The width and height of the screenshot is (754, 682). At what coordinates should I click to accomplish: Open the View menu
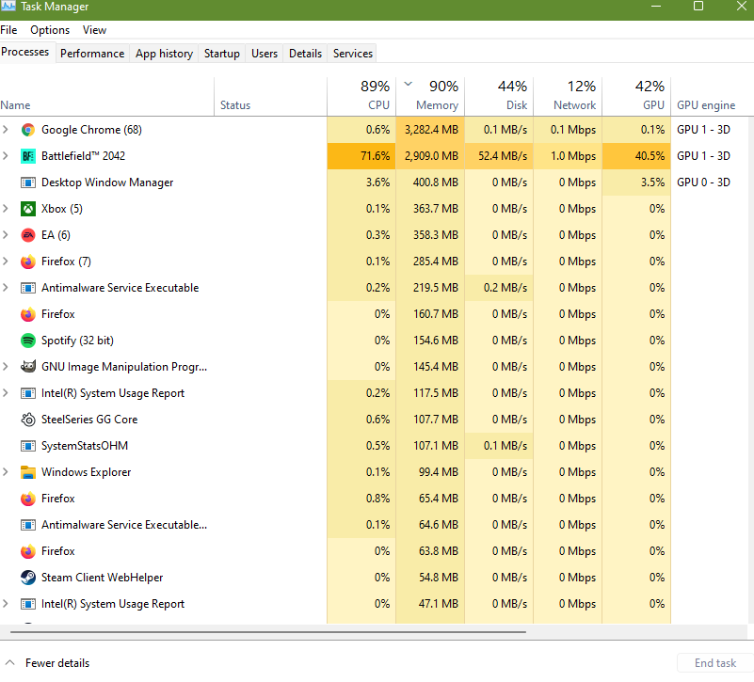[x=94, y=30]
